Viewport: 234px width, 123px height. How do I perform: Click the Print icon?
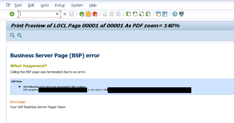click(105, 14)
